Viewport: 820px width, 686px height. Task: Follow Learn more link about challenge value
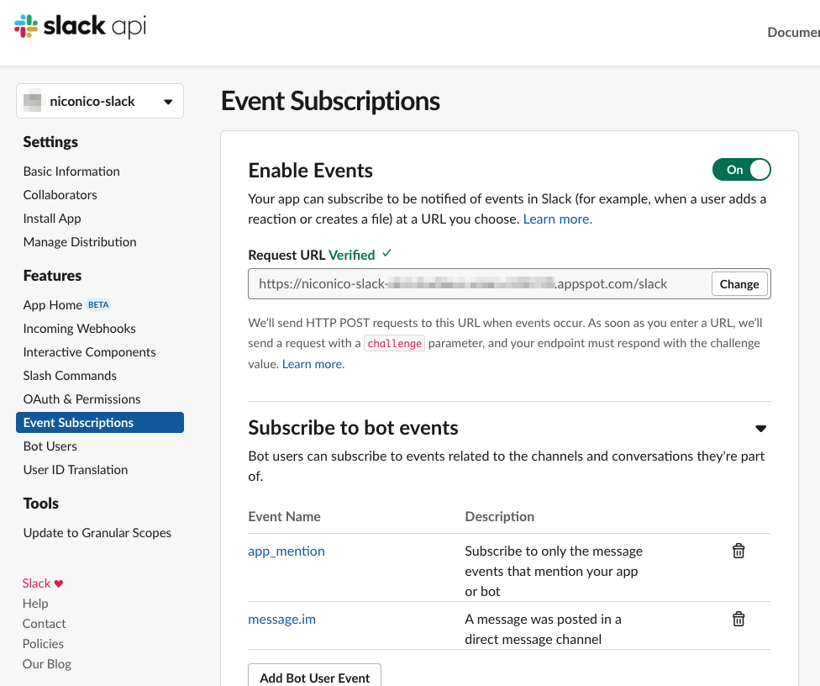click(313, 364)
